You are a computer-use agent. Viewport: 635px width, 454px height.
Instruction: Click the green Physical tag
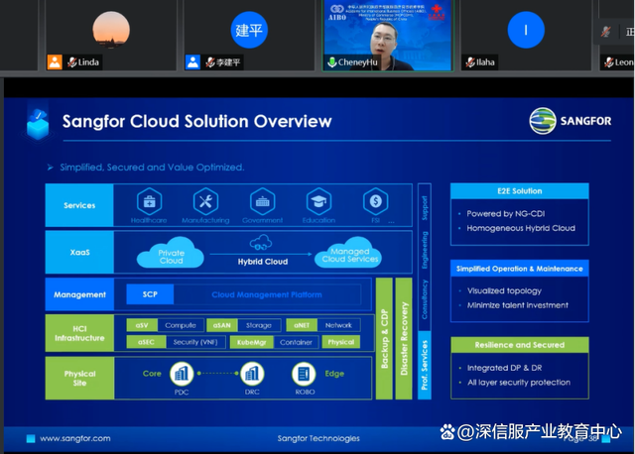pos(340,342)
